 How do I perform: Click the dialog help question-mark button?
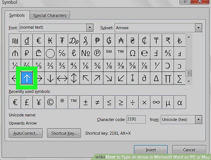point(185,2)
